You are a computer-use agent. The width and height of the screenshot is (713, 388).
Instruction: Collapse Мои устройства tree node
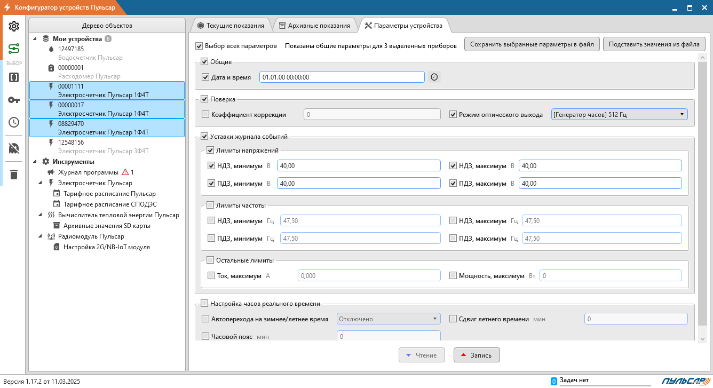pyautogui.click(x=35, y=39)
